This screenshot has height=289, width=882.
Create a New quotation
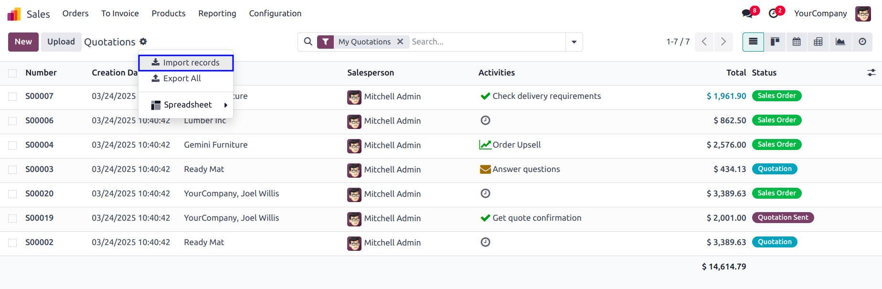[x=23, y=42]
